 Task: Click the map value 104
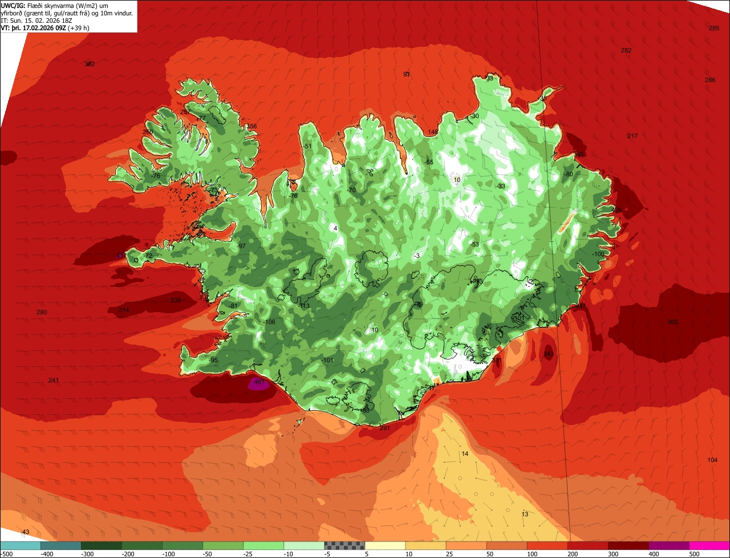coord(712,460)
